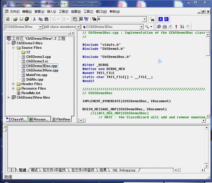This screenshot has width=212, height=183.
Task: Open the 编辑(E) menu
Action: click(27, 12)
